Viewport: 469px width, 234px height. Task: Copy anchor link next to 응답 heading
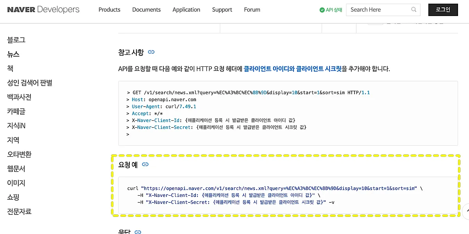tap(138, 232)
